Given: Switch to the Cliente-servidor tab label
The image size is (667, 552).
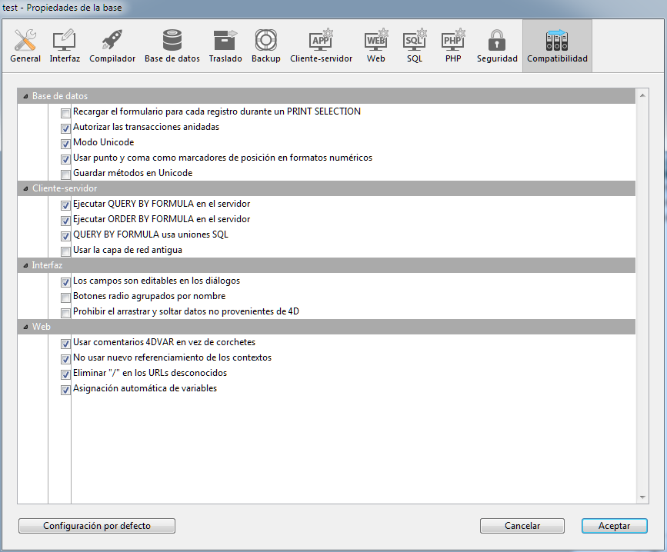Looking at the screenshot, I should tap(321, 58).
